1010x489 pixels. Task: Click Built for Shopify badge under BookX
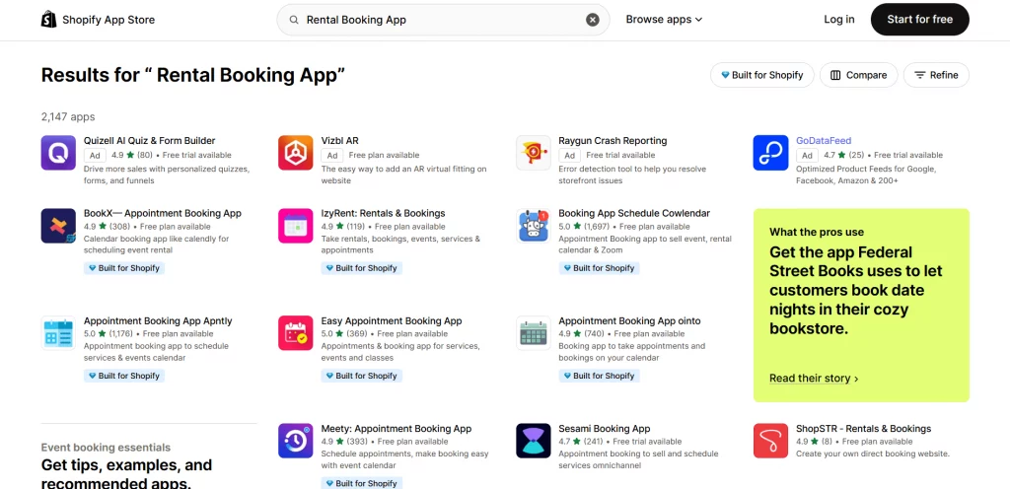click(x=124, y=268)
